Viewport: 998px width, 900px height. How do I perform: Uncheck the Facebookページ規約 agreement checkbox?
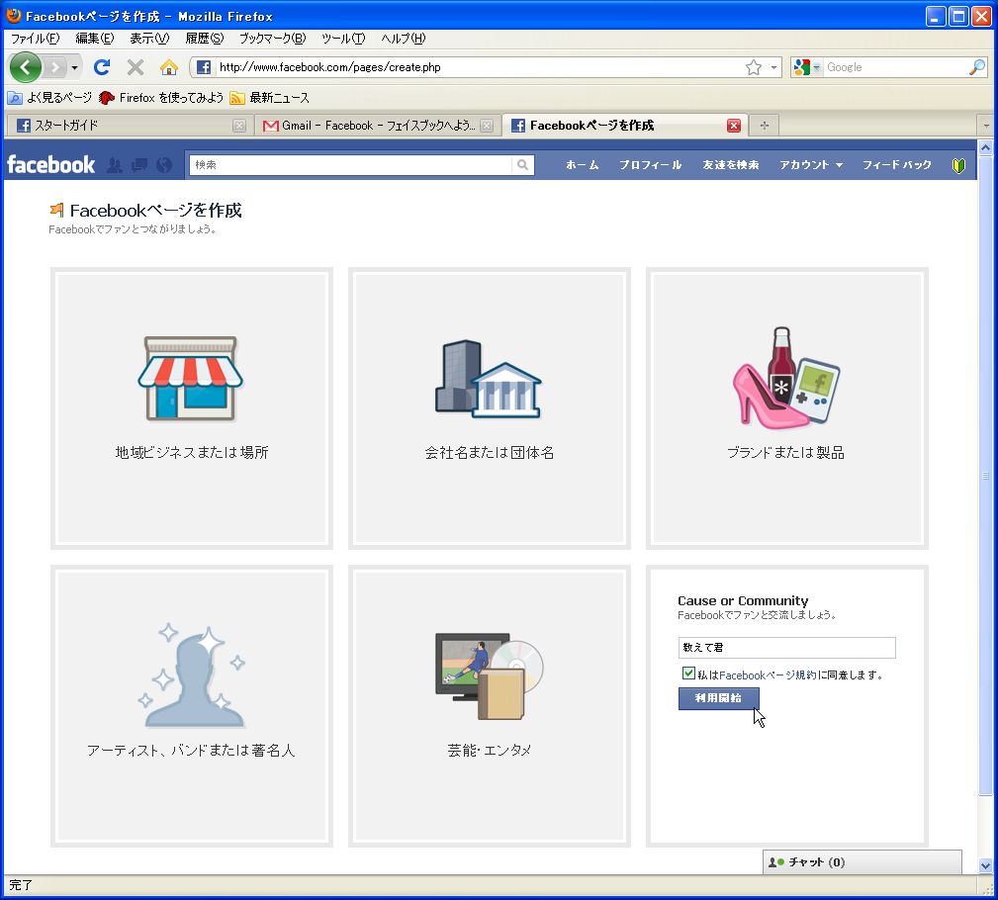point(688,674)
